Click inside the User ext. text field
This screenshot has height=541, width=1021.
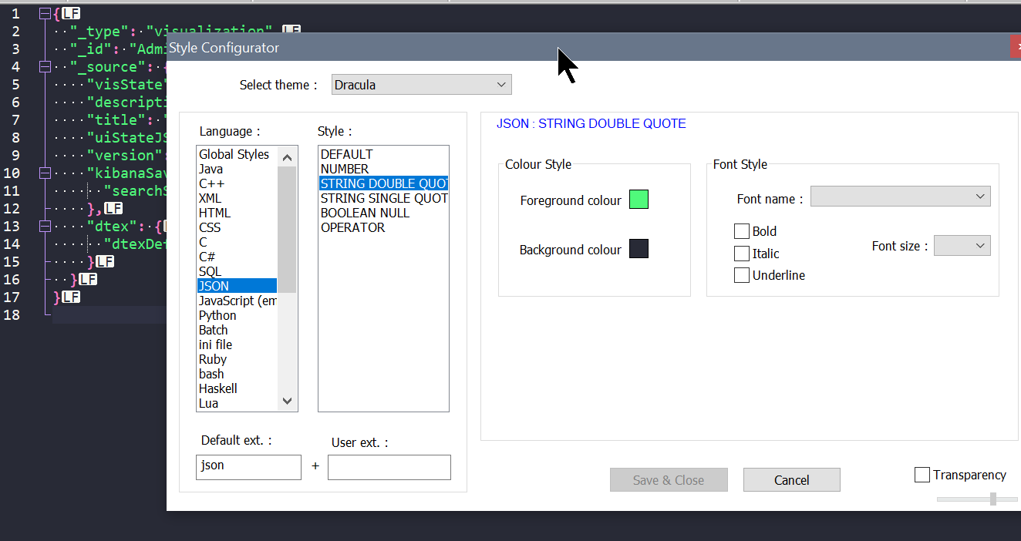(389, 467)
